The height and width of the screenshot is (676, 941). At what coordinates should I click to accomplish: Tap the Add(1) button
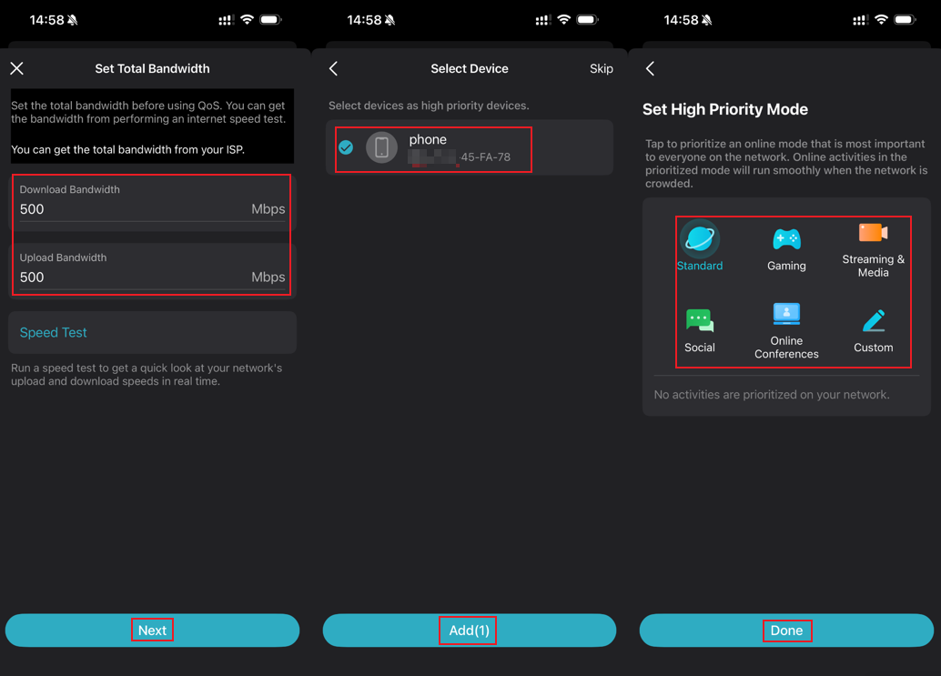coord(469,631)
